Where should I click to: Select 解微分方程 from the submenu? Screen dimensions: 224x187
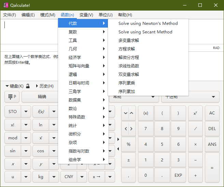(148, 58)
